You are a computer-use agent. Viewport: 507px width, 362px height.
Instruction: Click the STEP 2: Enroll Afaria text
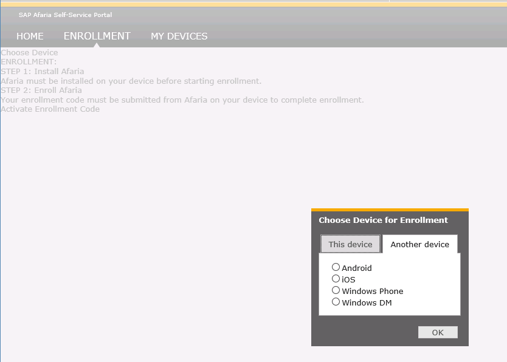[41, 90]
